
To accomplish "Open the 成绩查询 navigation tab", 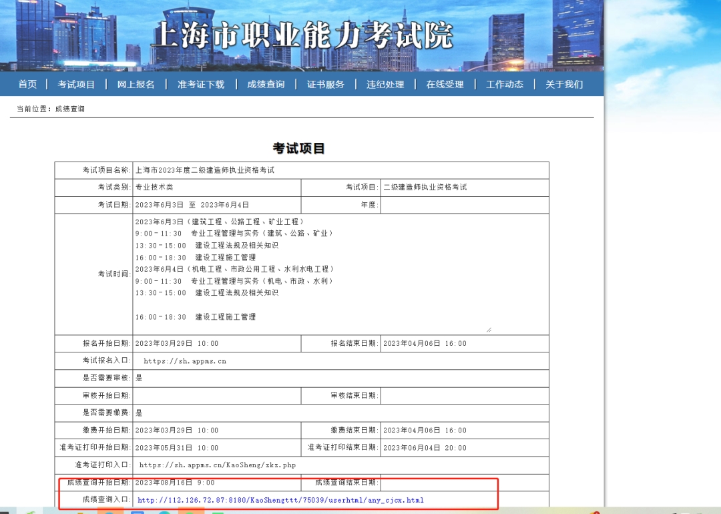I will pos(266,84).
